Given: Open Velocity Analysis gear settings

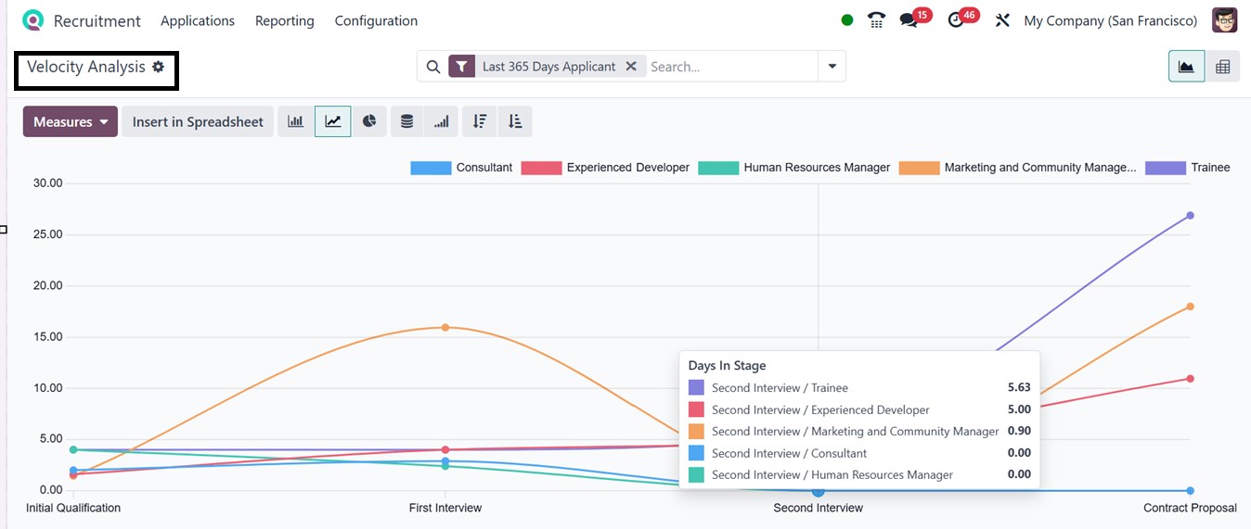Looking at the screenshot, I should point(159,67).
